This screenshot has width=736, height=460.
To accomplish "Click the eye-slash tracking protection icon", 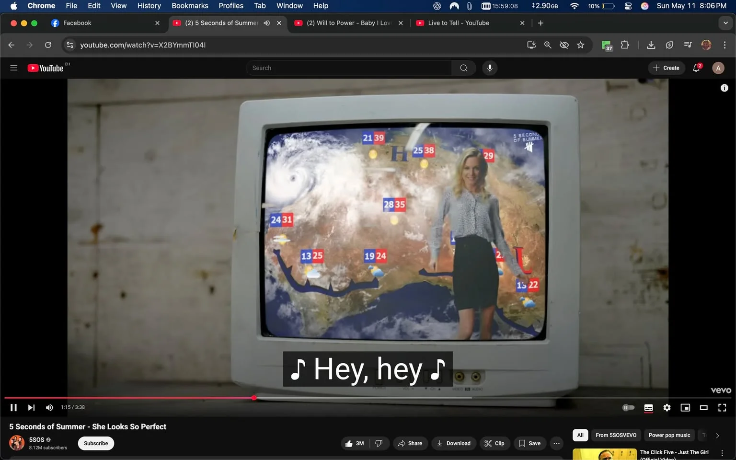I will tap(564, 45).
